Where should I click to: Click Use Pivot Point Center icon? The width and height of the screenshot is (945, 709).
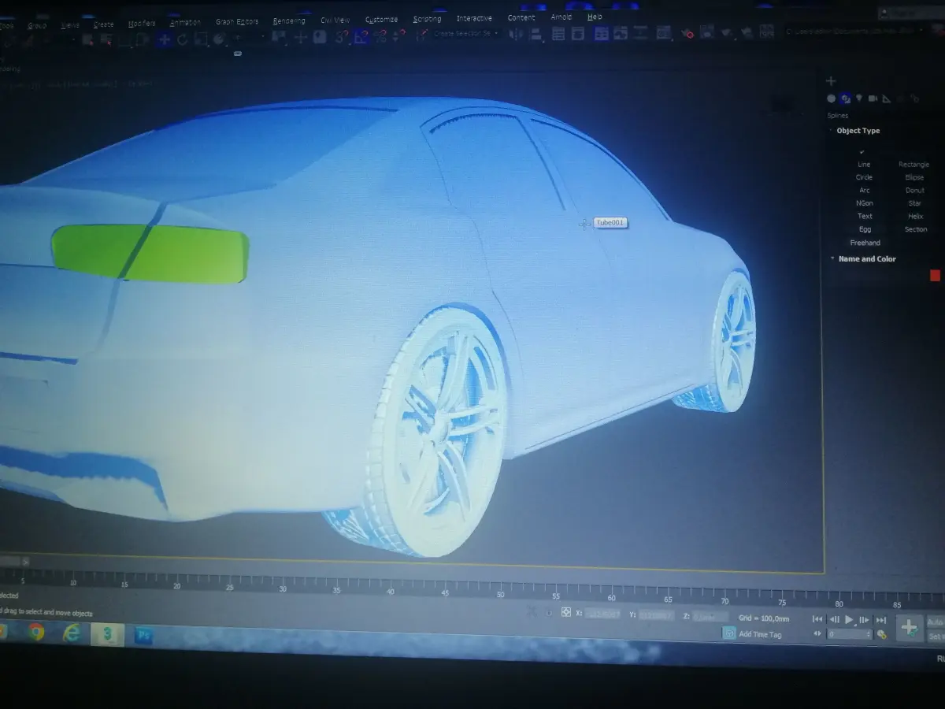click(x=279, y=37)
